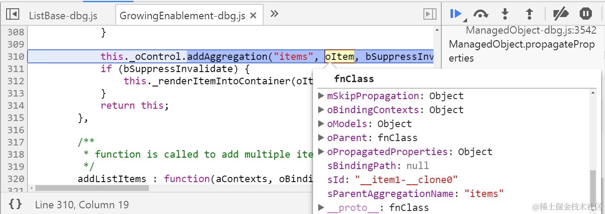The image size is (605, 214).
Task: Click the sId value "__item1-__clone0"
Action: (x=406, y=179)
